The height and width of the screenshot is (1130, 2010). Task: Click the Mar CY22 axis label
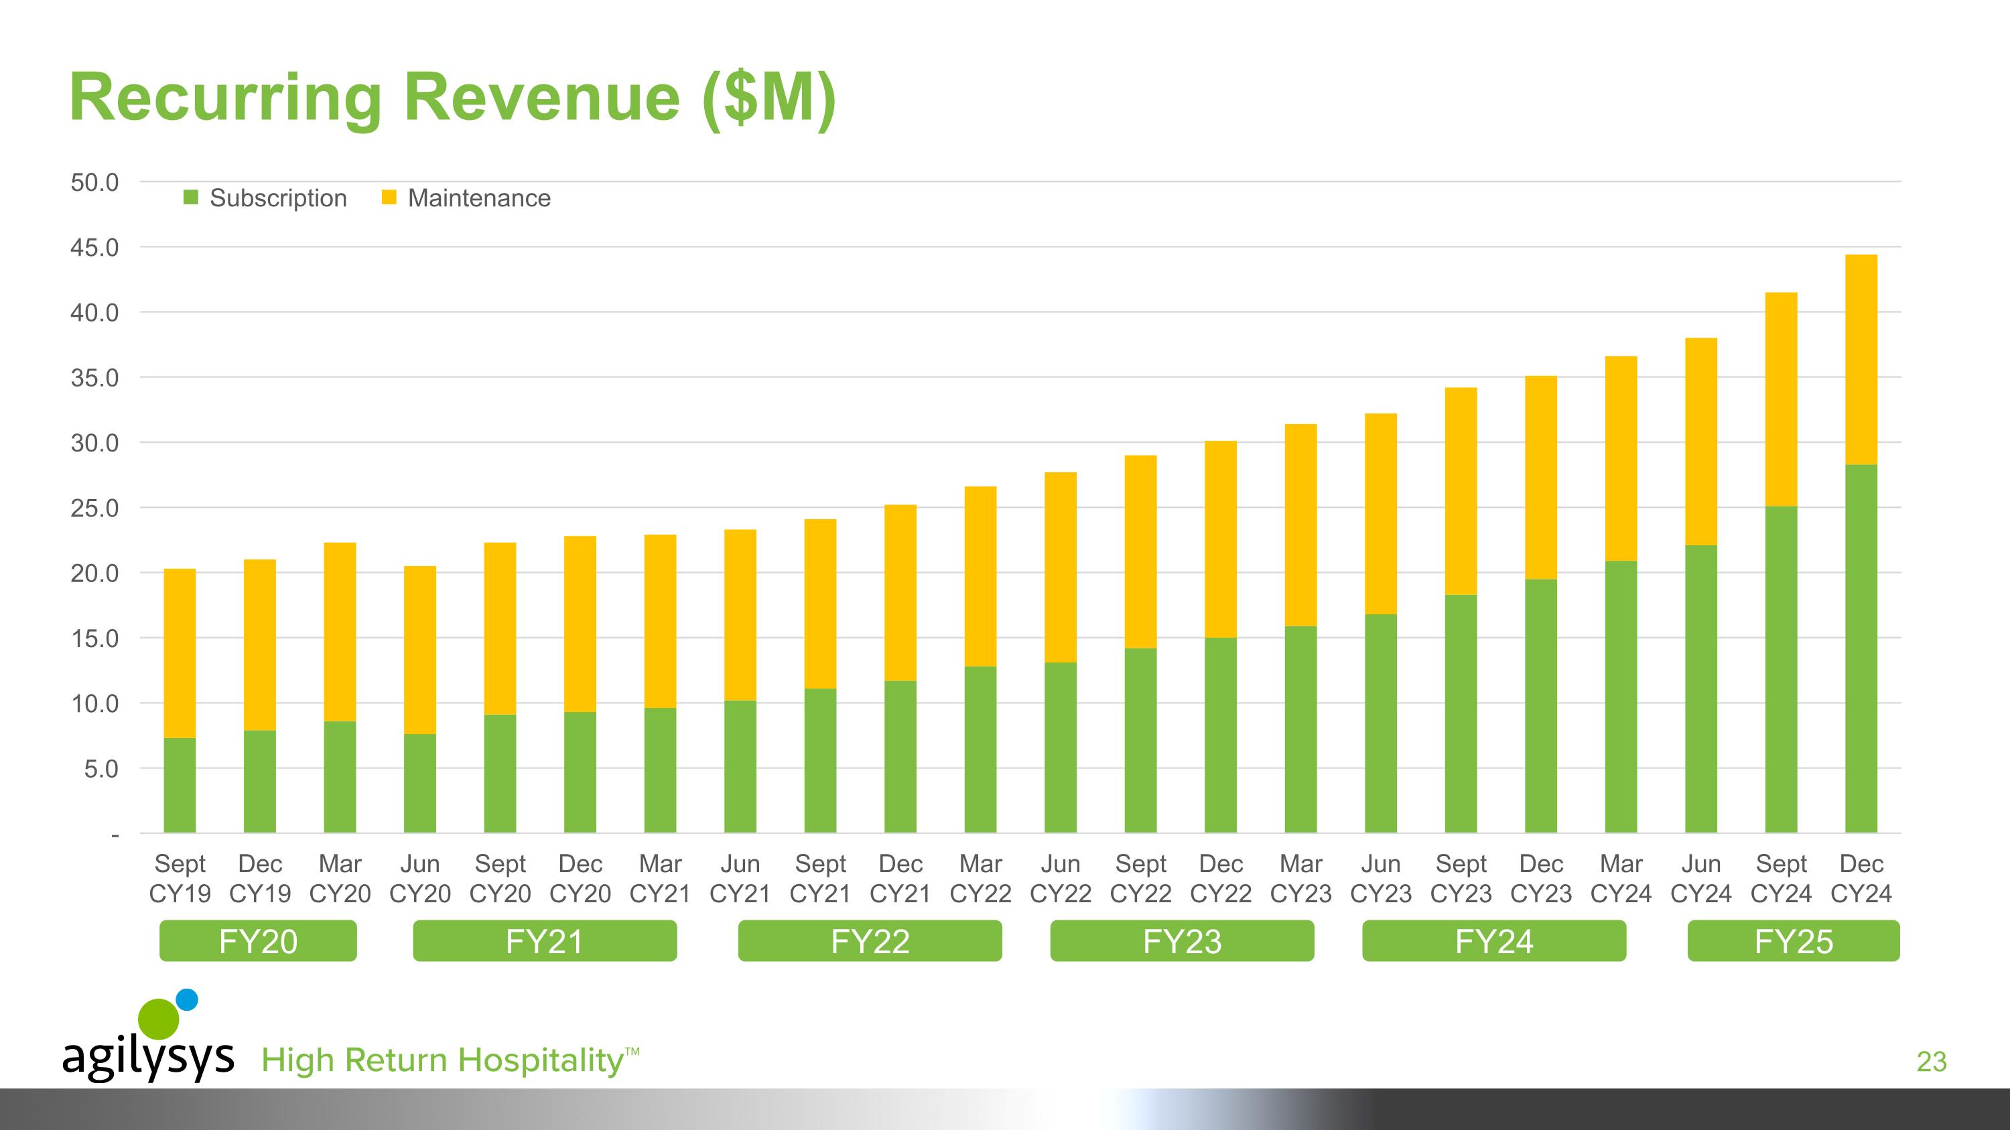(980, 878)
